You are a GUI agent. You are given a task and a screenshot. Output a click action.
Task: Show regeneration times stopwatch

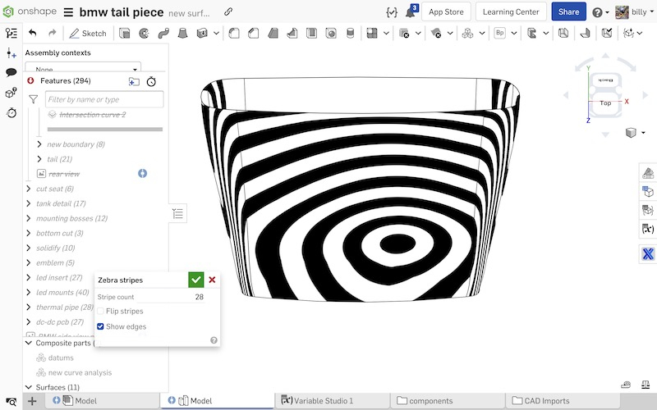(151, 81)
